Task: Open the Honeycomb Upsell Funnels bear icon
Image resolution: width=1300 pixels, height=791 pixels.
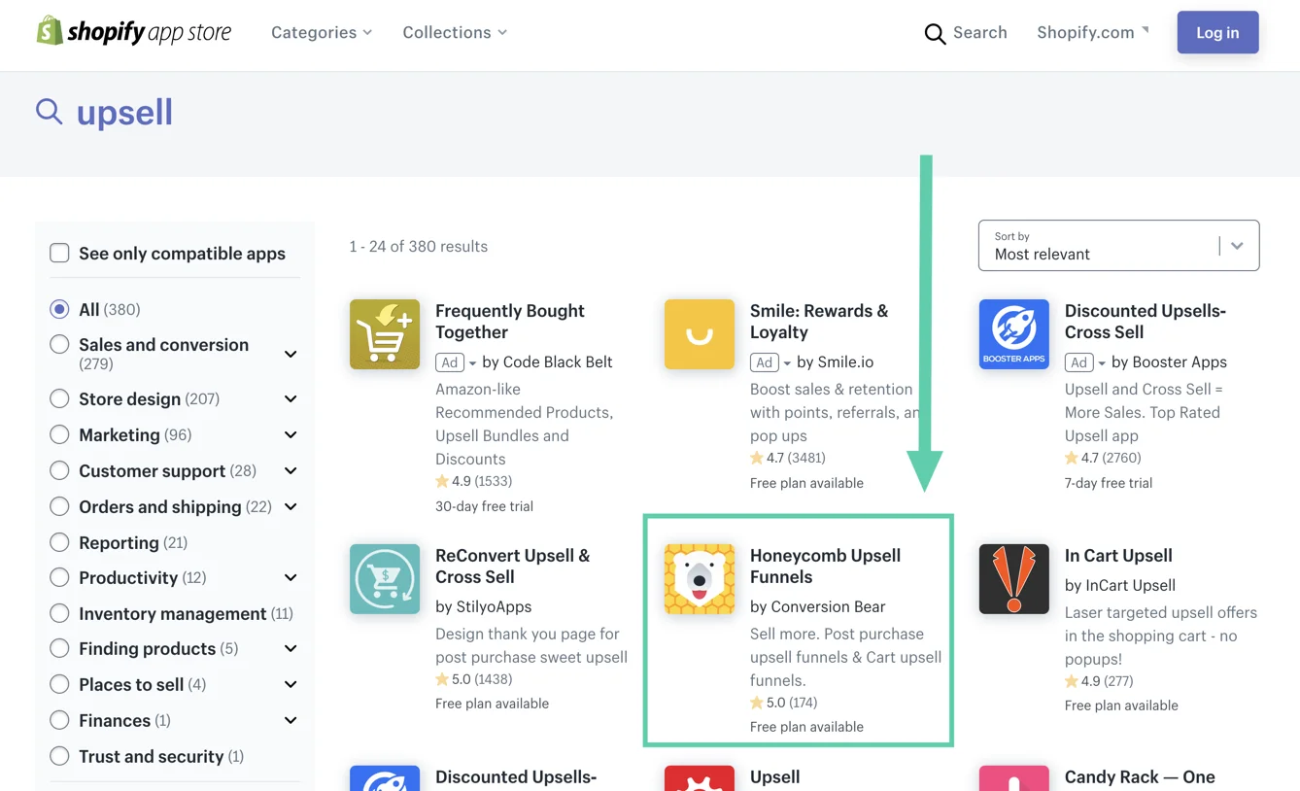Action: 700,579
